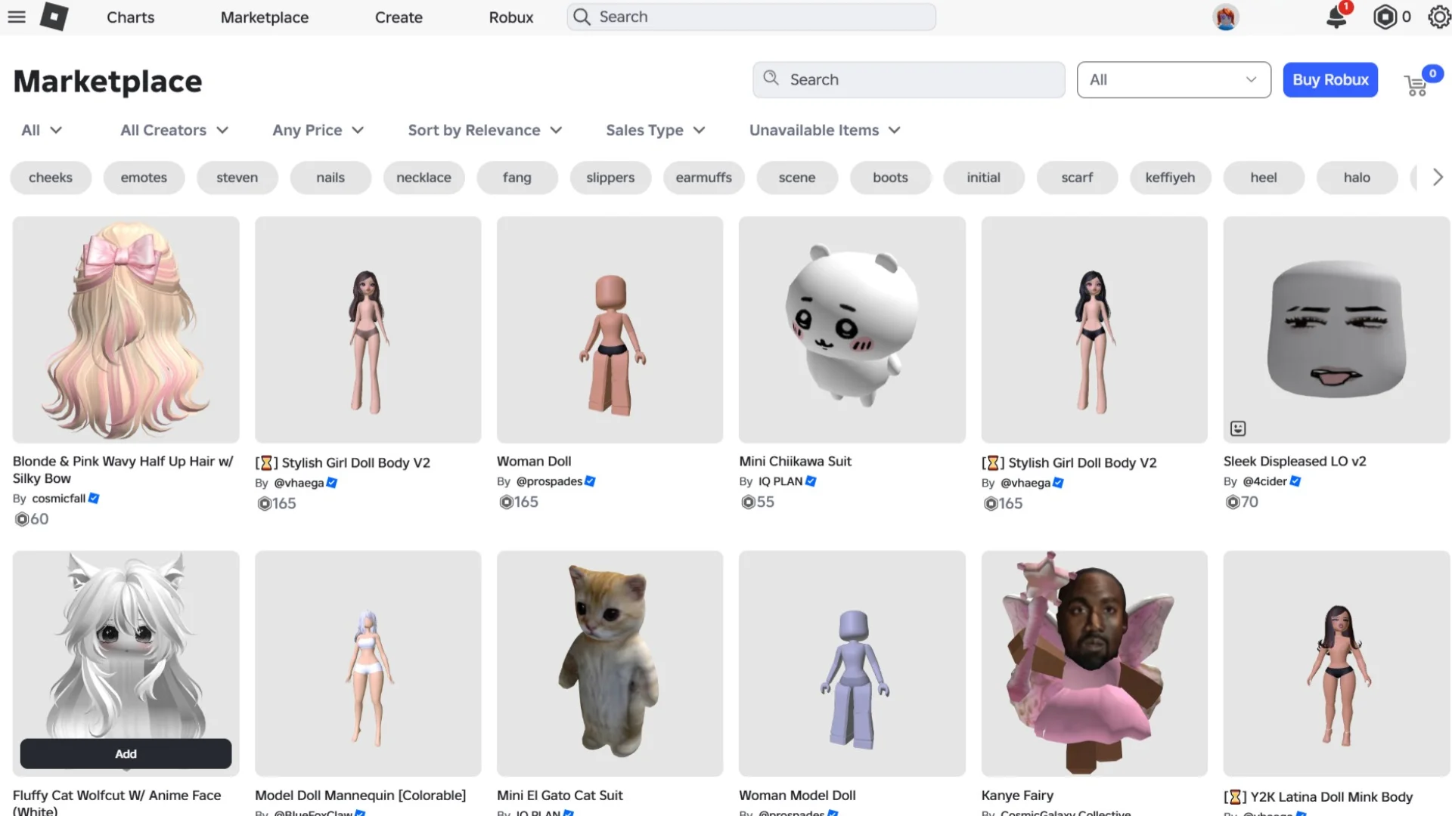1452x816 pixels.
Task: Click the Buy Robux button
Action: coord(1329,79)
